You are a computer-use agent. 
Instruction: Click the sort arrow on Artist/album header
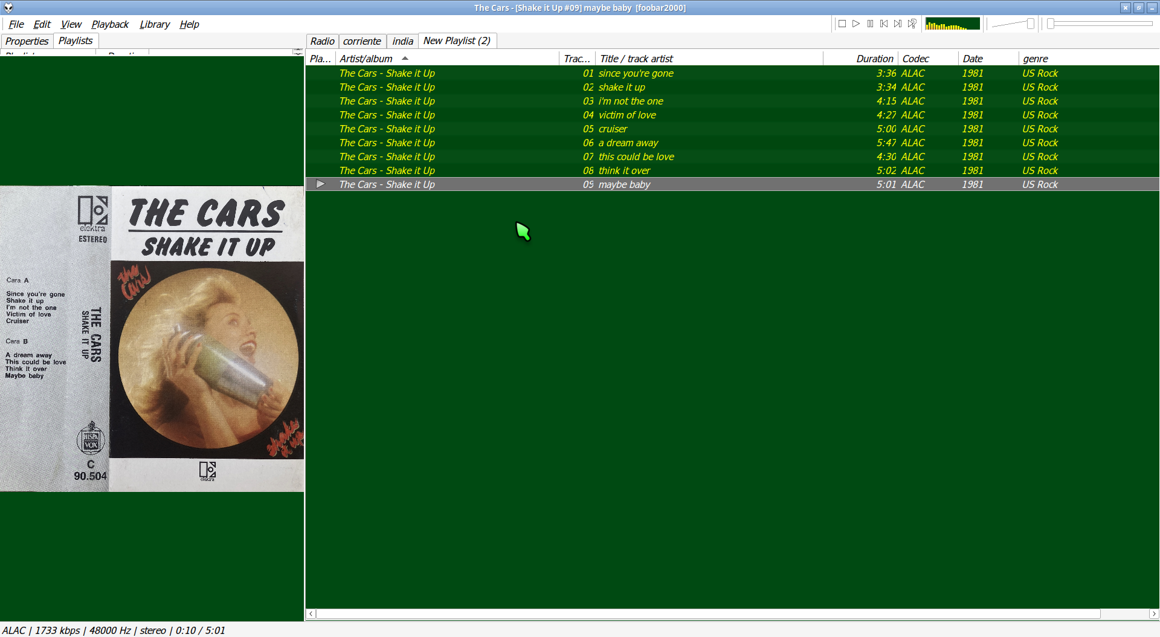click(405, 58)
